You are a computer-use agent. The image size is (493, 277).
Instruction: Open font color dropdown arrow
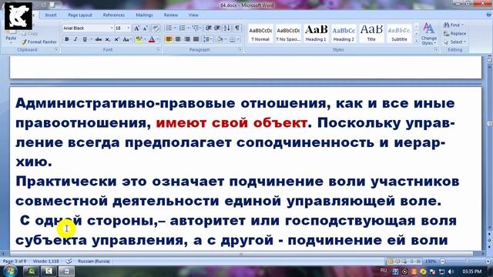click(158, 39)
